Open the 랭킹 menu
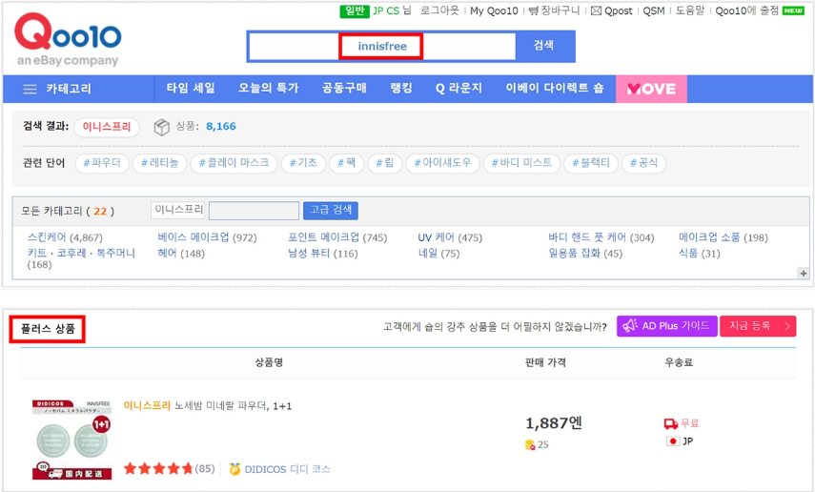The image size is (815, 492). (400, 89)
